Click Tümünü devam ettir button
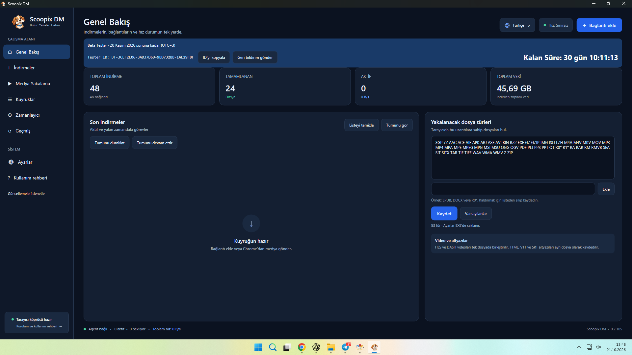 (x=155, y=143)
